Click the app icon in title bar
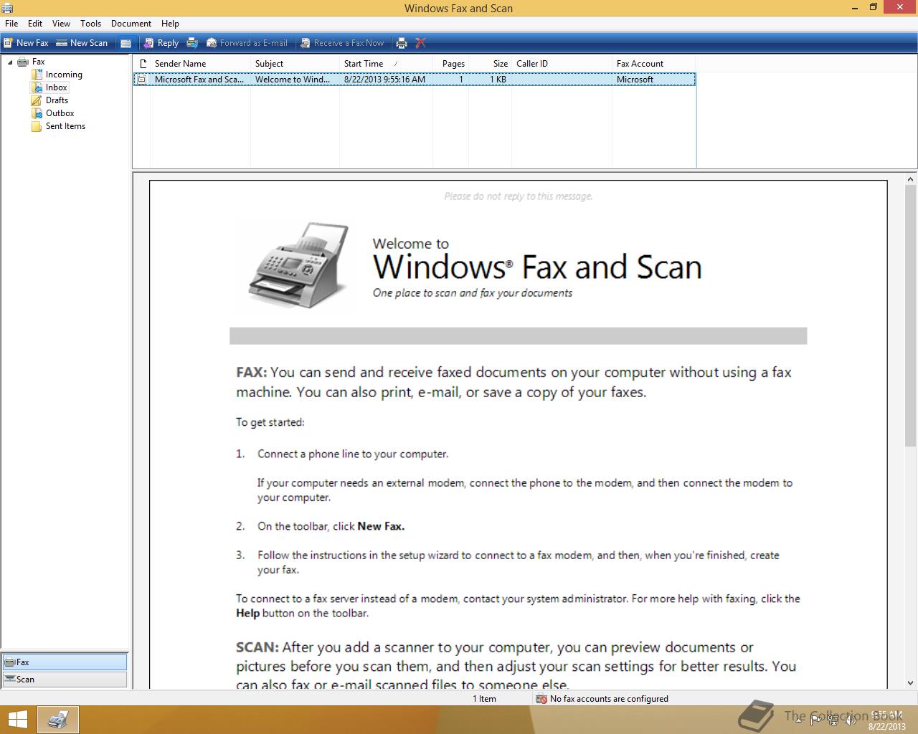The image size is (918, 734). [x=8, y=8]
